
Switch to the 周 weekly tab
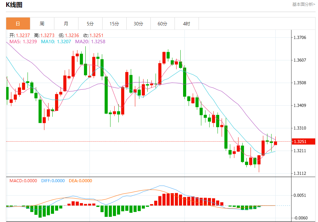(42, 24)
